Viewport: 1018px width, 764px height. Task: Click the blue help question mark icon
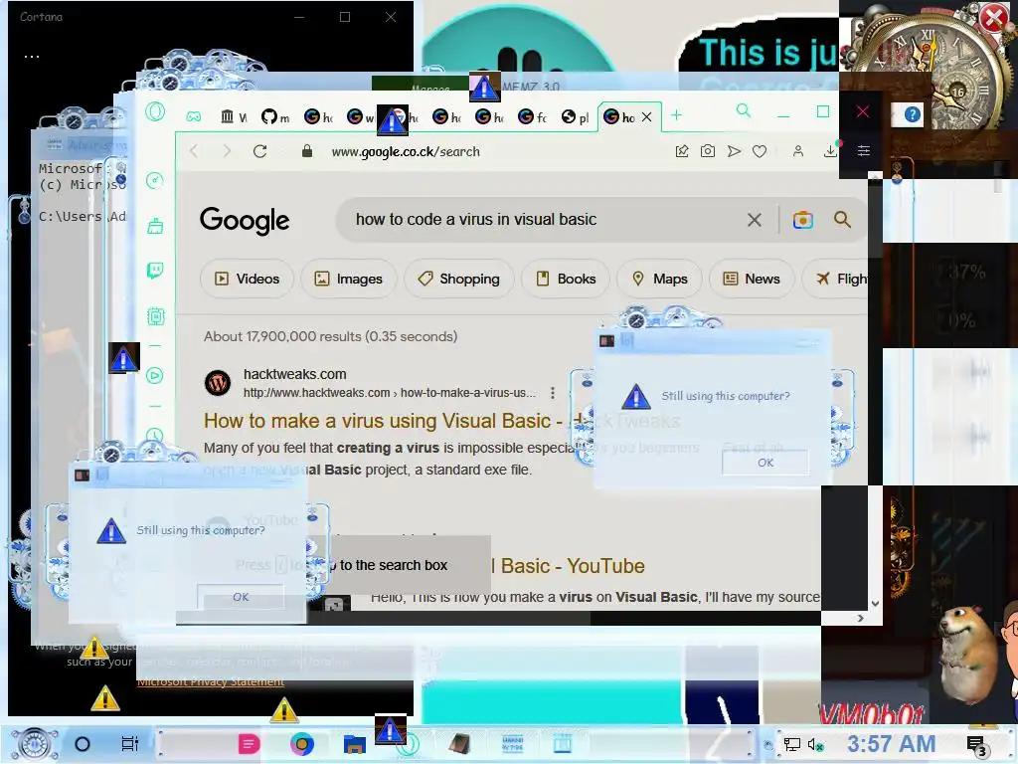913,115
